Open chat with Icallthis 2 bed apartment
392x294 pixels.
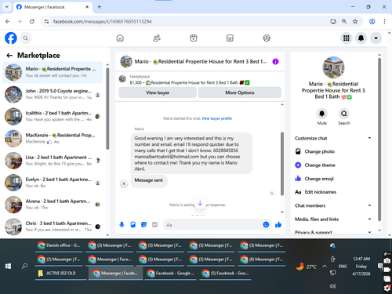pyautogui.click(x=53, y=116)
